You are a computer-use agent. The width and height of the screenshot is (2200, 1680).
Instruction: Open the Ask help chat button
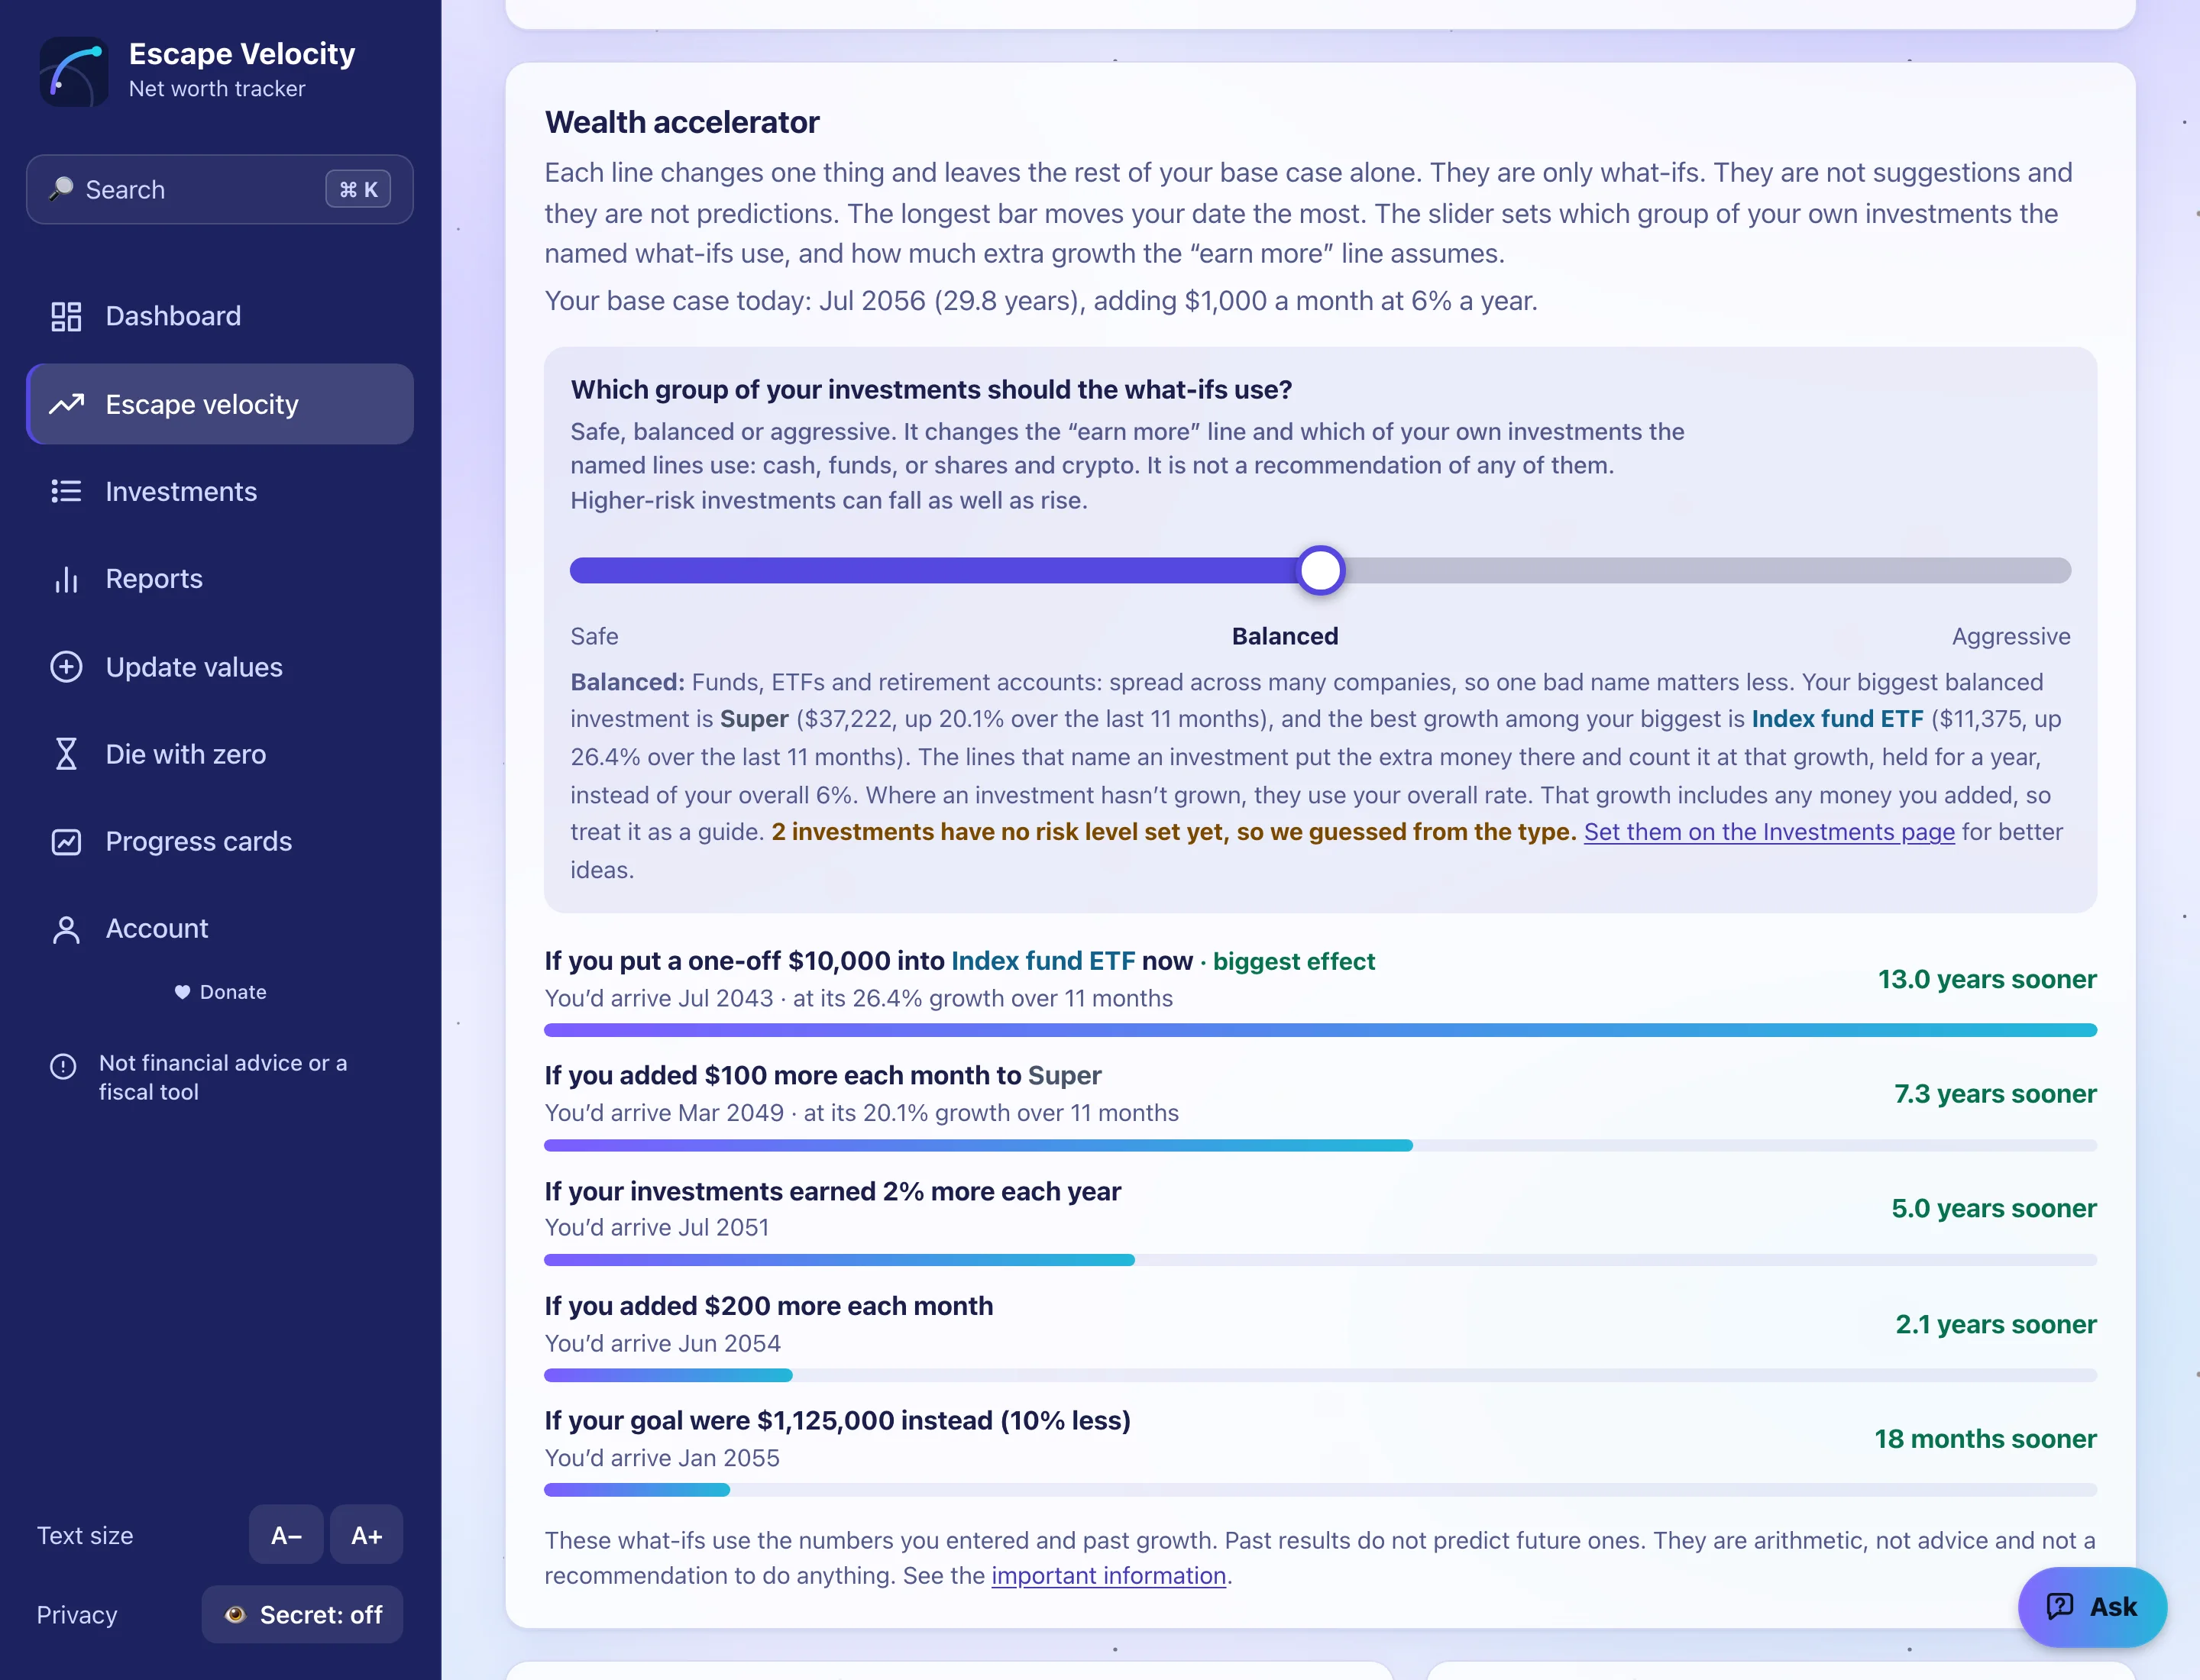pyautogui.click(x=2092, y=1606)
